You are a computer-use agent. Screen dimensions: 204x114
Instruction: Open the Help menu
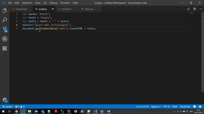coord(75,3)
